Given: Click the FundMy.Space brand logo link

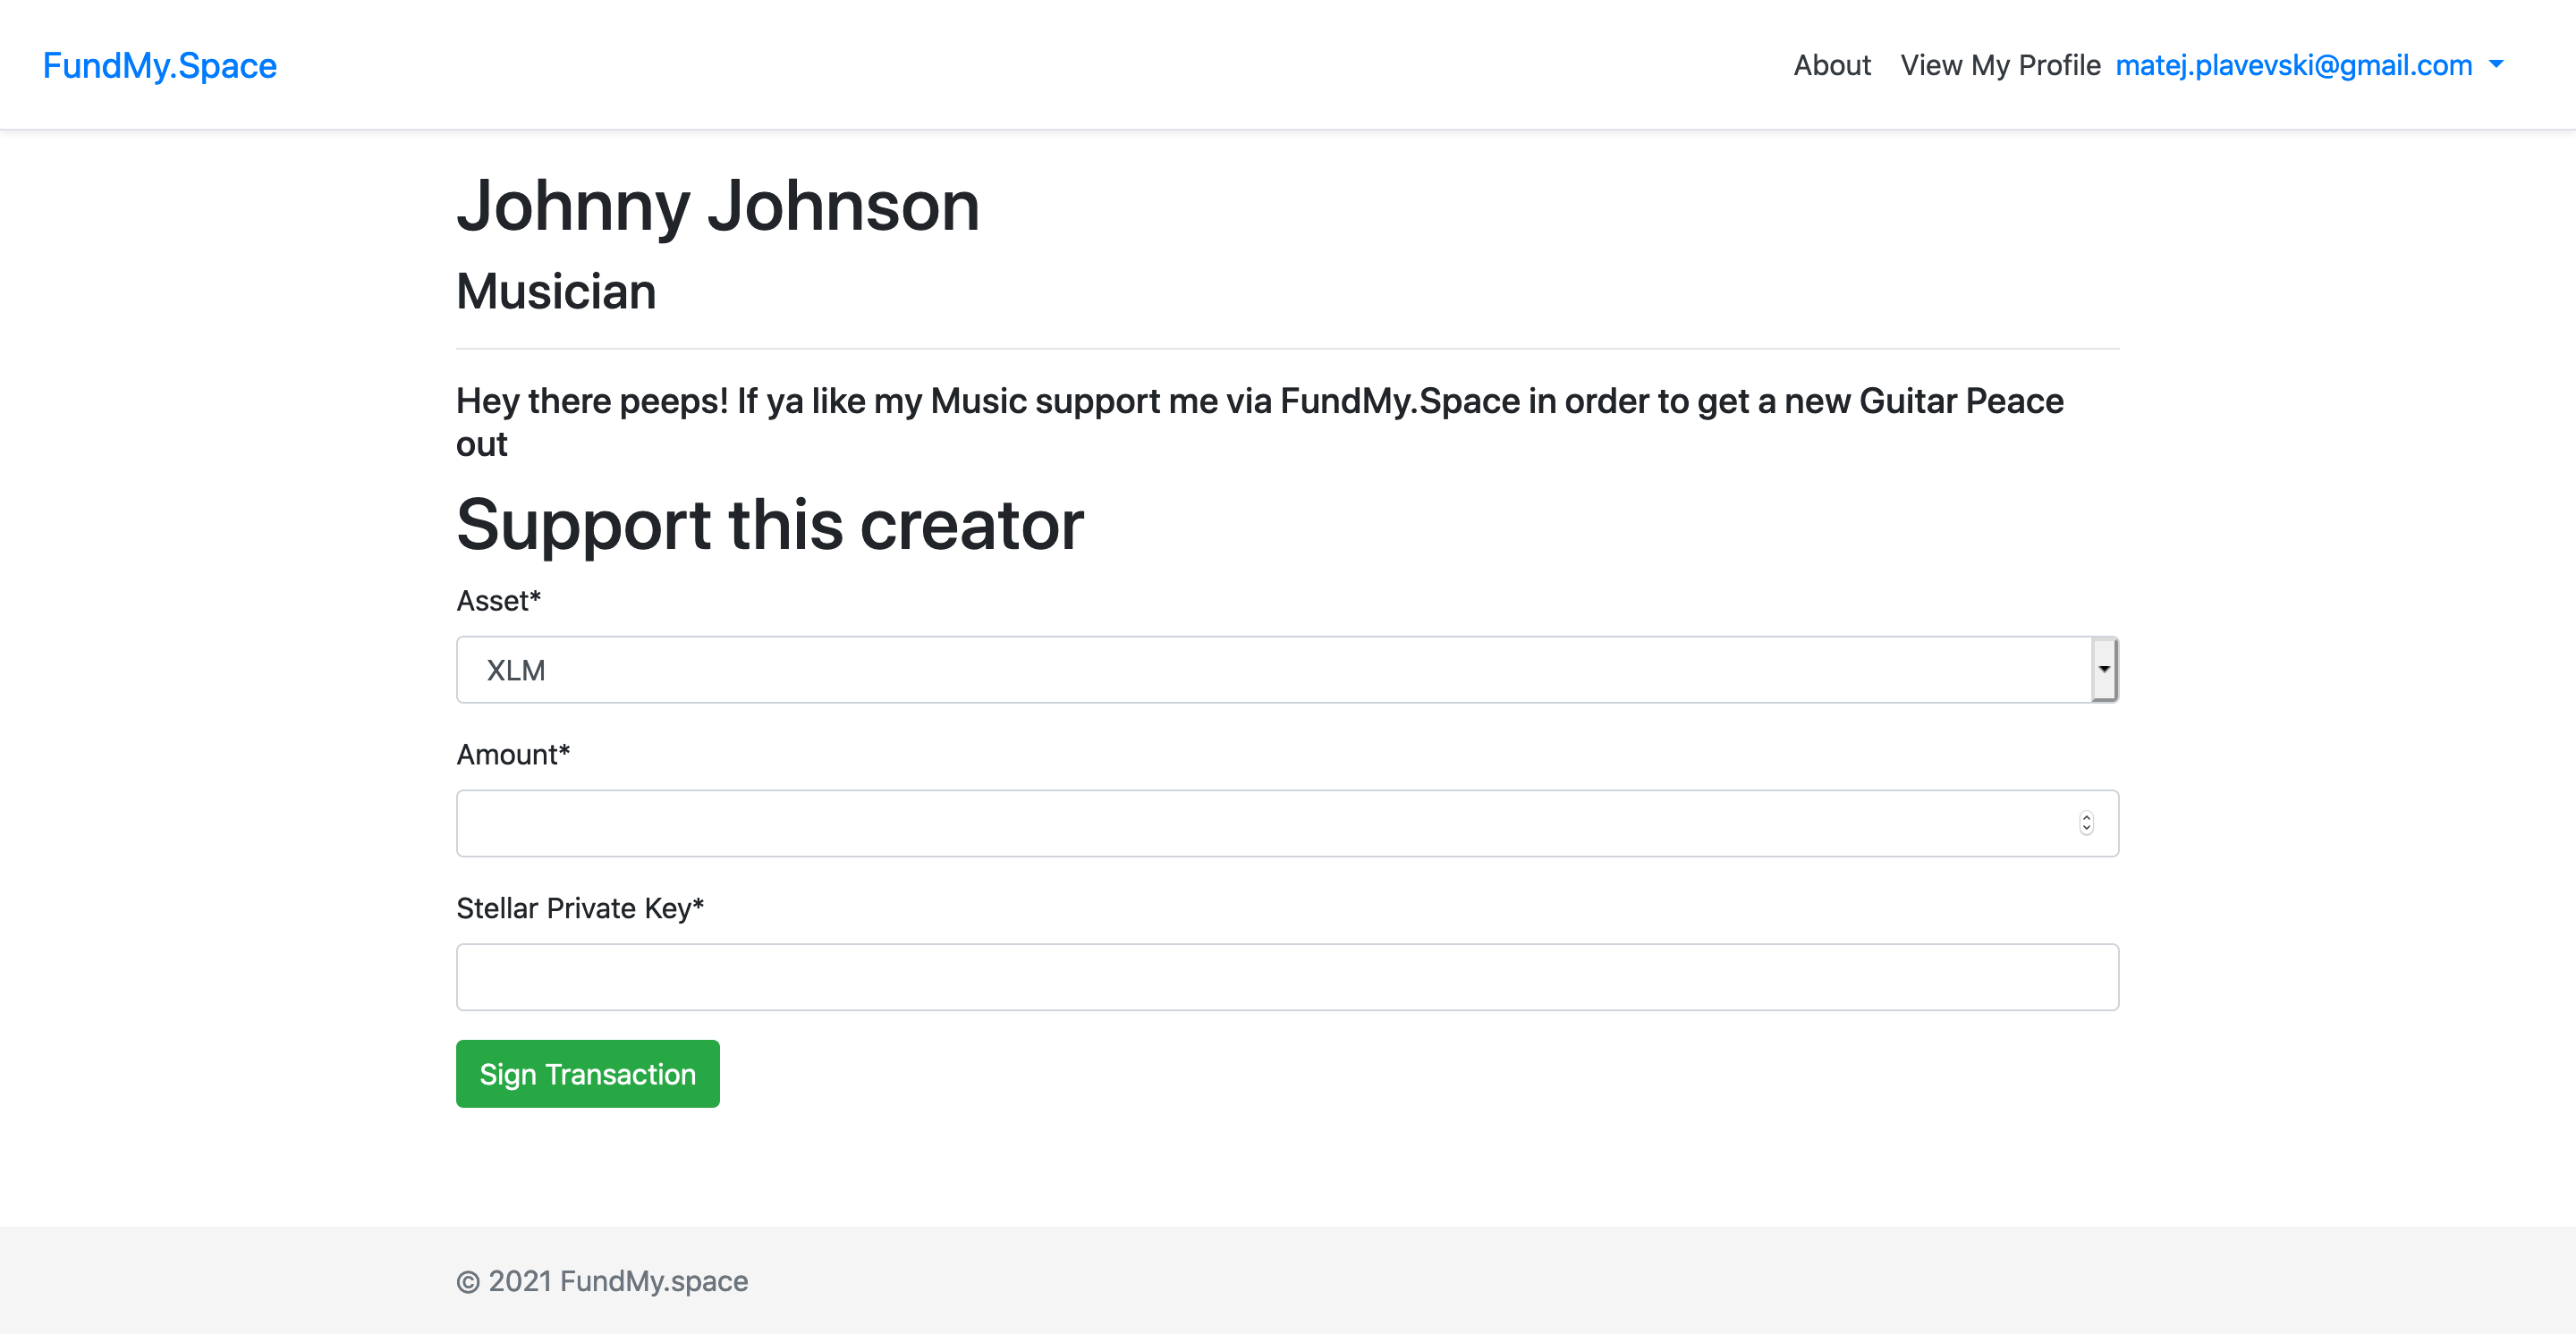Looking at the screenshot, I should point(160,66).
